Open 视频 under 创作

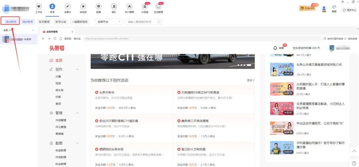pos(58,83)
